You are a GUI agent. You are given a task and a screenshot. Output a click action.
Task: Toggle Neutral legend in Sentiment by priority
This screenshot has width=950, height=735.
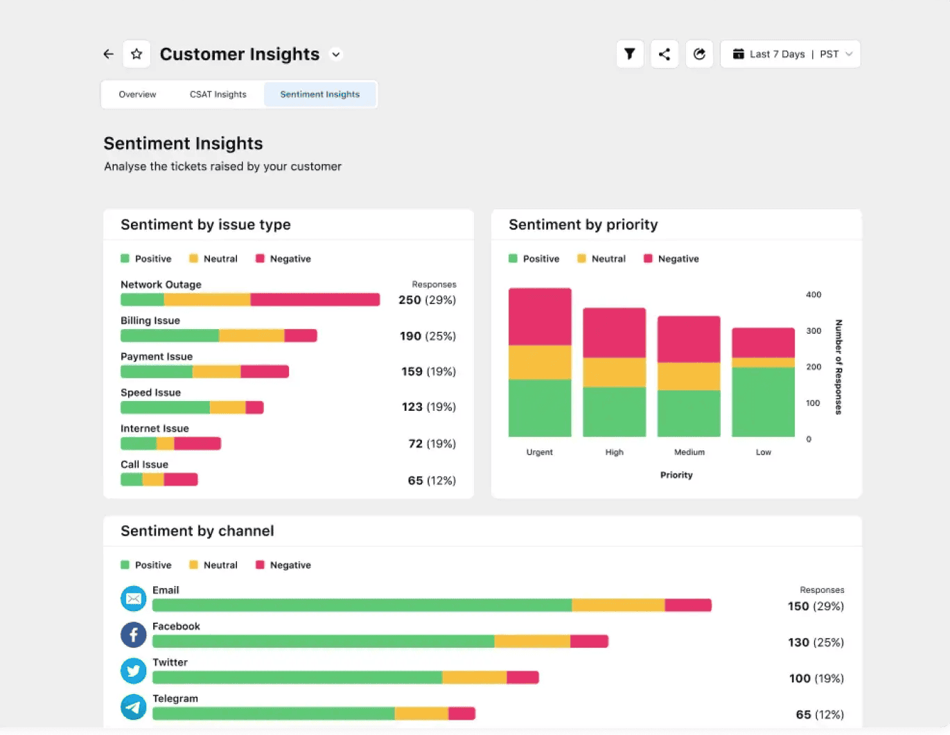[x=601, y=259]
